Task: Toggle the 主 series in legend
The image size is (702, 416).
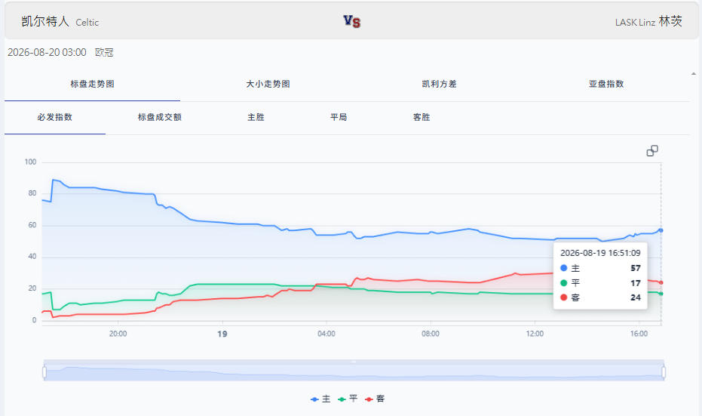Action: tap(320, 399)
